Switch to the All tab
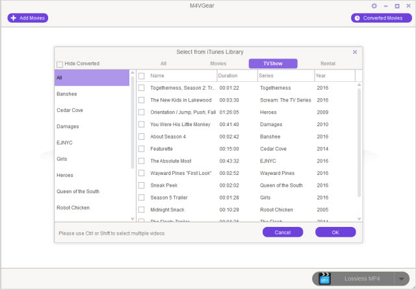Image resolution: width=416 pixels, height=290 pixels. pyautogui.click(x=163, y=64)
